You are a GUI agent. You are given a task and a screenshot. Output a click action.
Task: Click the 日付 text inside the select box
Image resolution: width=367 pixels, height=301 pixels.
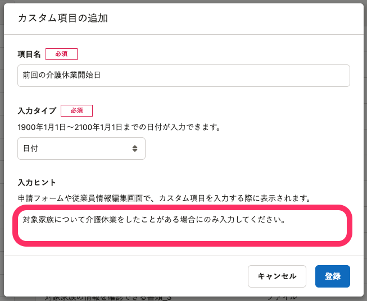pyautogui.click(x=30, y=149)
